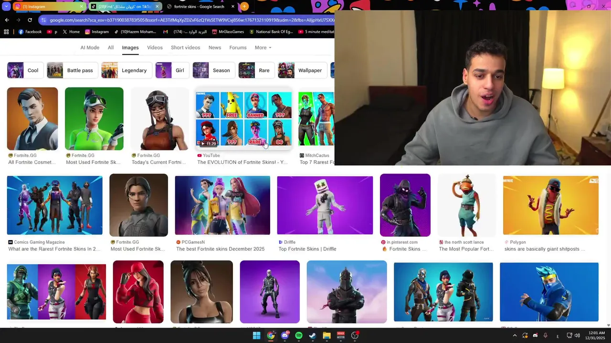Open the PCGamesN best skins image
Viewport: 611px width, 343px height.
click(x=222, y=205)
